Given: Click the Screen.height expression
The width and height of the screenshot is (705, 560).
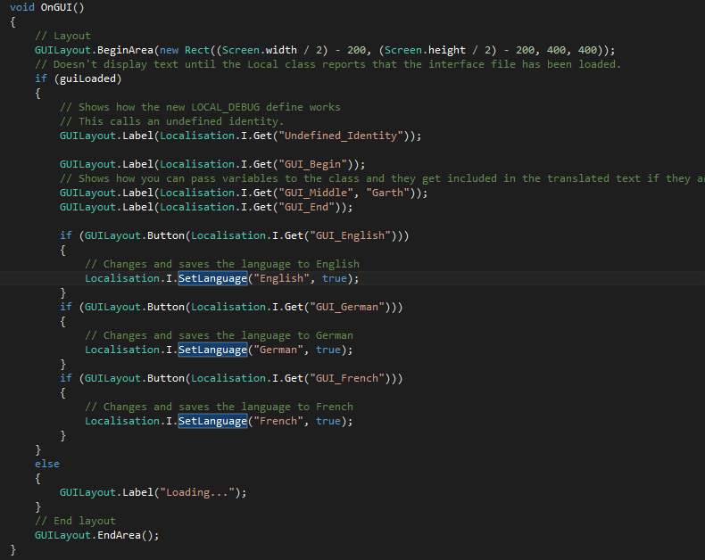Looking at the screenshot, I should (x=425, y=50).
